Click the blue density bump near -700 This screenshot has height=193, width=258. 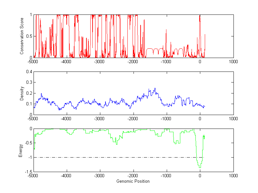177,96
